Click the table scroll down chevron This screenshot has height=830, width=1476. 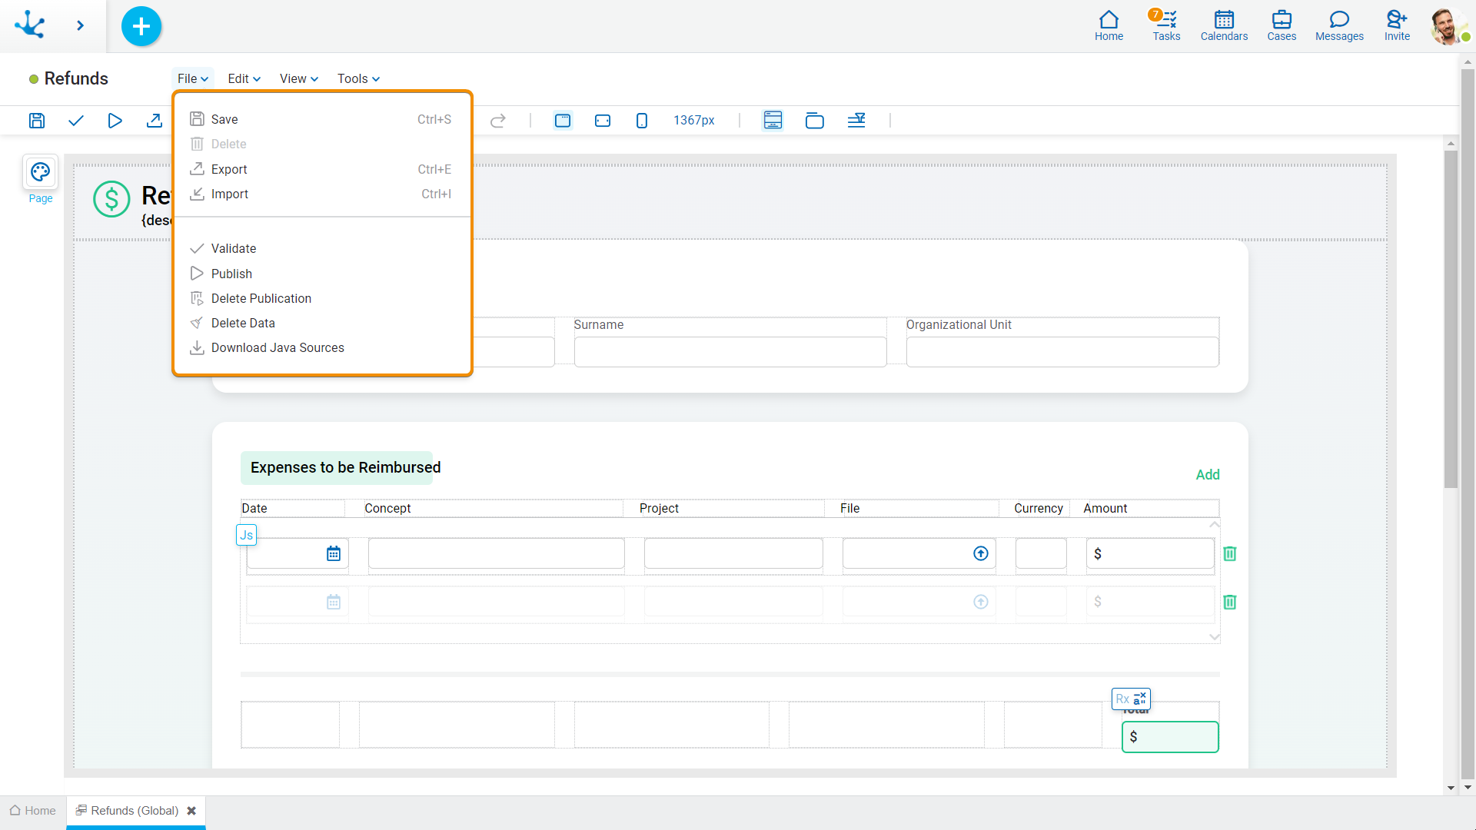[x=1215, y=636]
